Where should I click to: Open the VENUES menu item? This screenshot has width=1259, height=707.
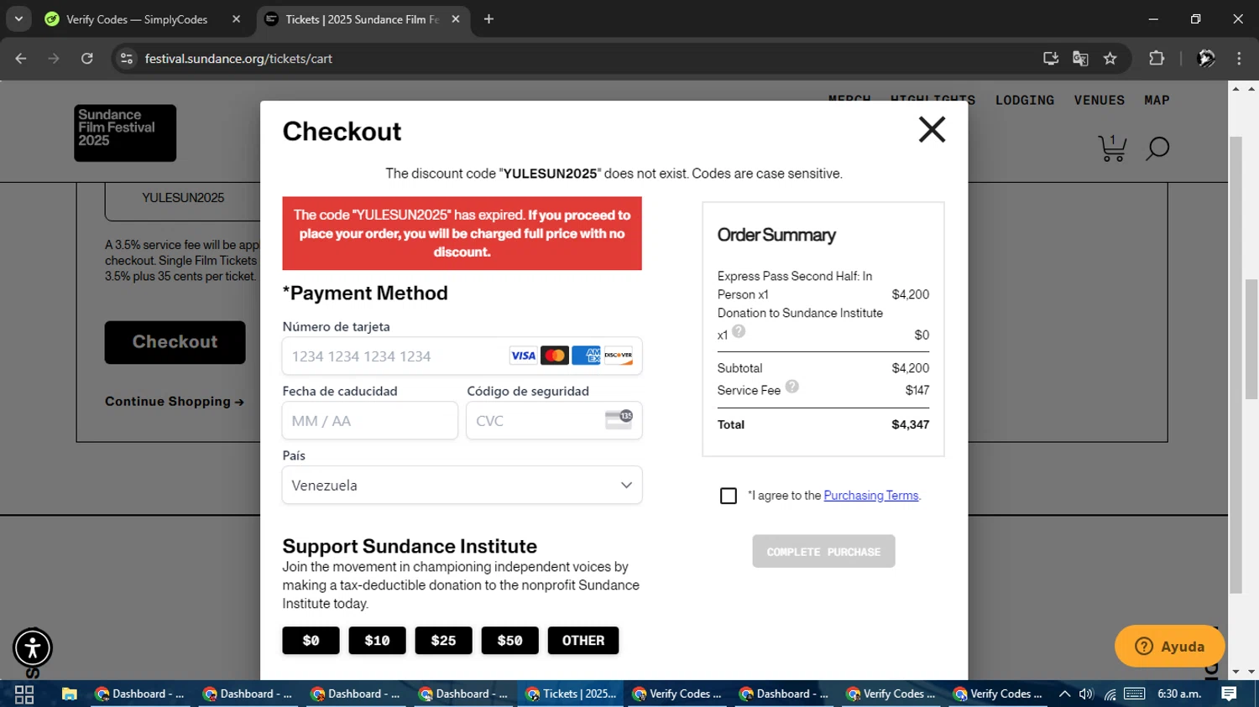1099,100
